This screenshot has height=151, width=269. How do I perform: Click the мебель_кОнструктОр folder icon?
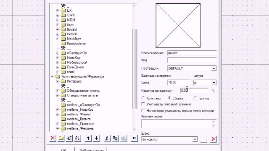pyautogui.click(x=63, y=105)
